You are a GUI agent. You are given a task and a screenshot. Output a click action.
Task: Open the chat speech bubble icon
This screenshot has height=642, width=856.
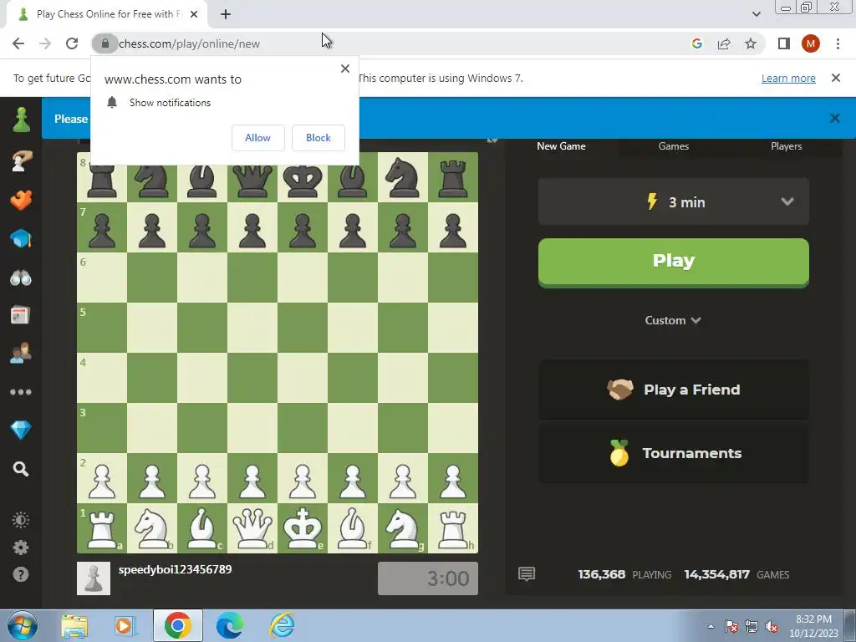527,573
